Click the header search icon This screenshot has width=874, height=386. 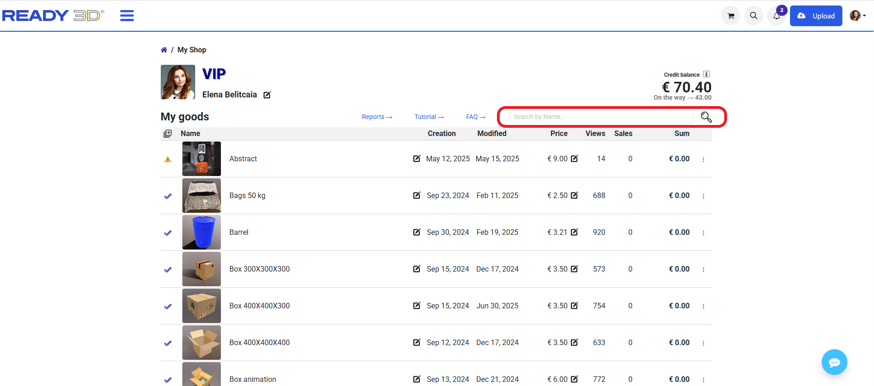pos(754,16)
